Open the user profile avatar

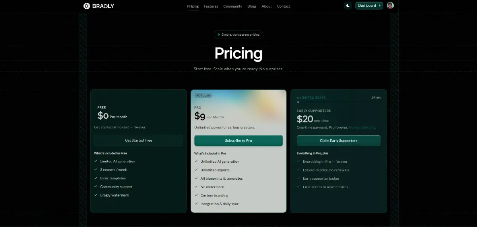(390, 6)
